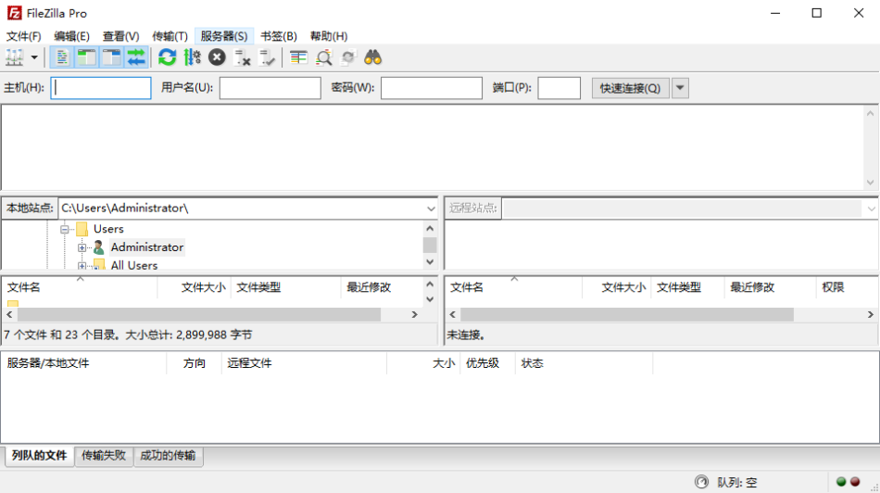
Task: Focus the 端口(P) port field
Action: click(559, 88)
